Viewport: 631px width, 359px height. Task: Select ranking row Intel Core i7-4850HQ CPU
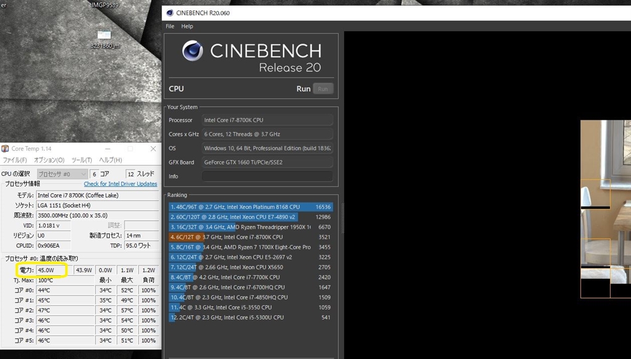(251, 297)
